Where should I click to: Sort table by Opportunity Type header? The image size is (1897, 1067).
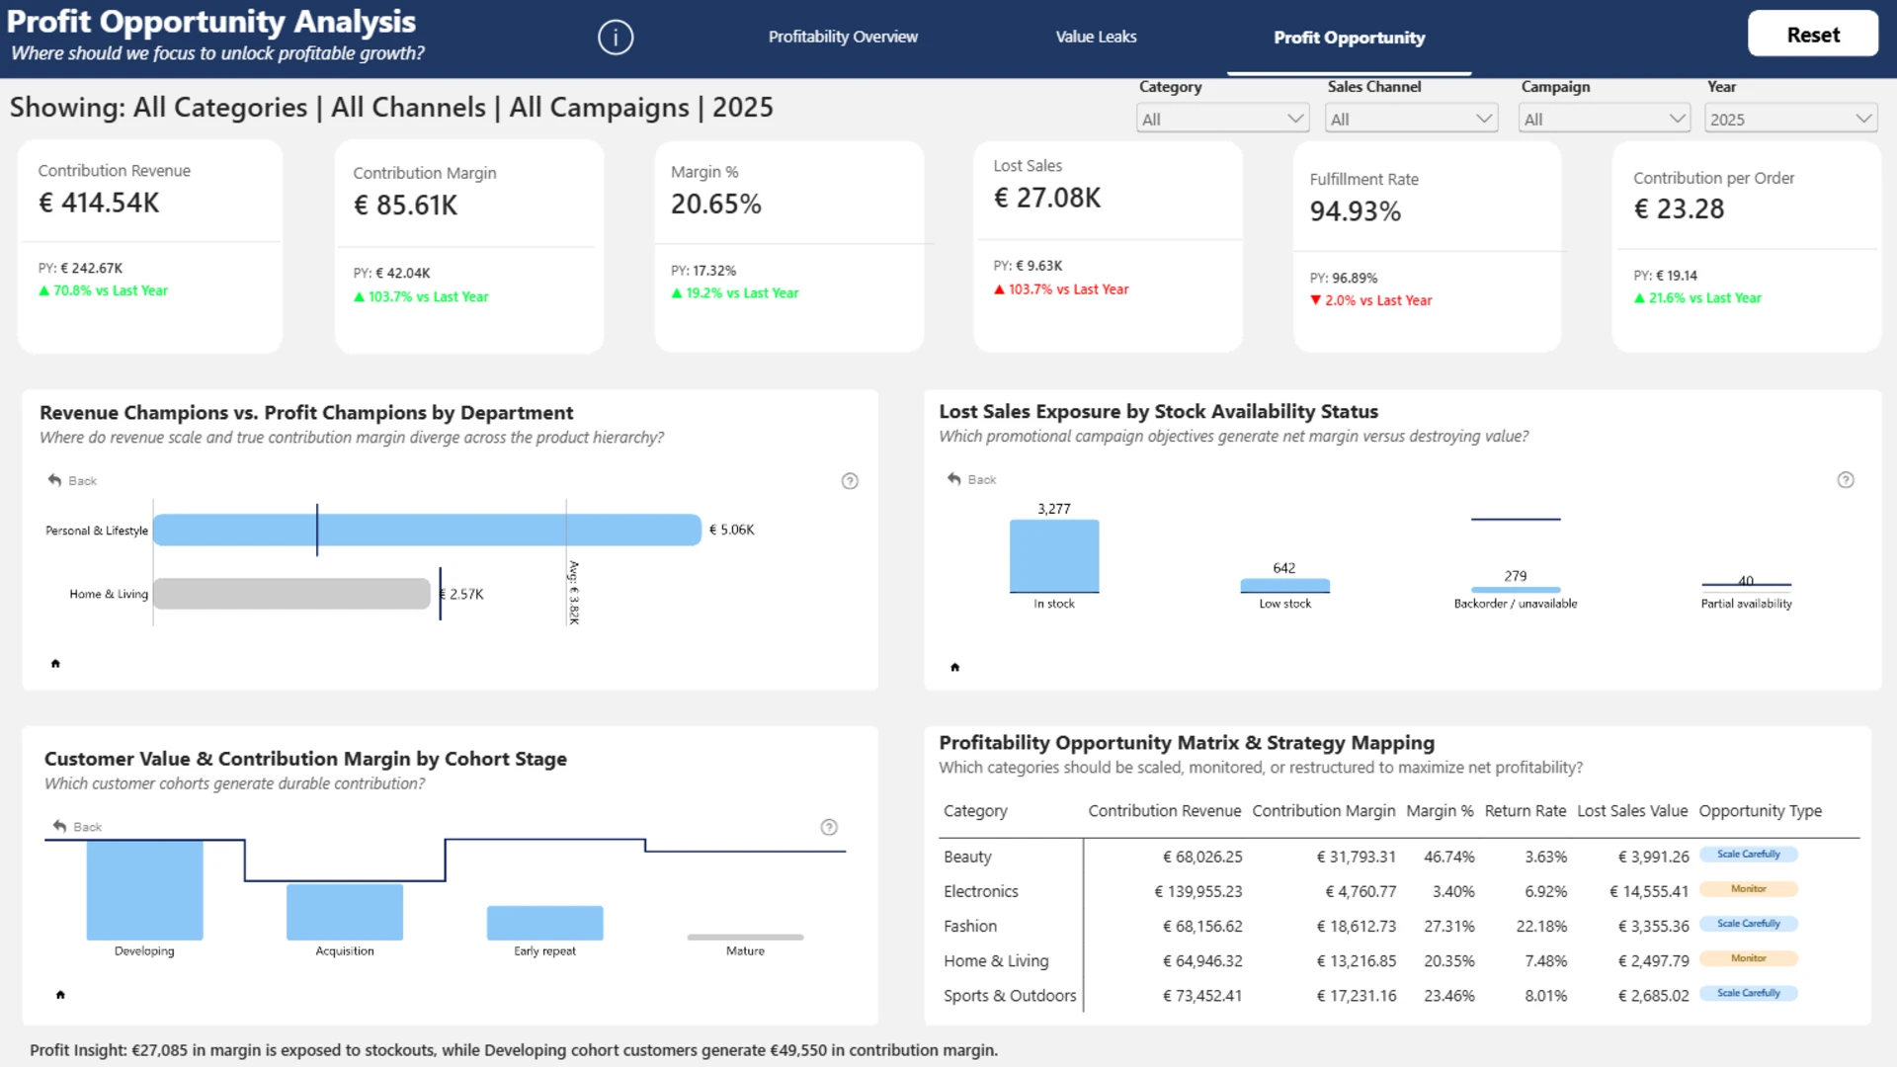[x=1760, y=810]
